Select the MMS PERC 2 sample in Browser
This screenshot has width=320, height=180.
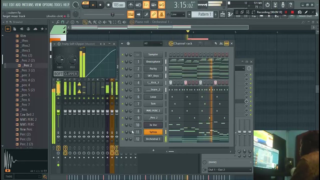pyautogui.click(x=28, y=119)
